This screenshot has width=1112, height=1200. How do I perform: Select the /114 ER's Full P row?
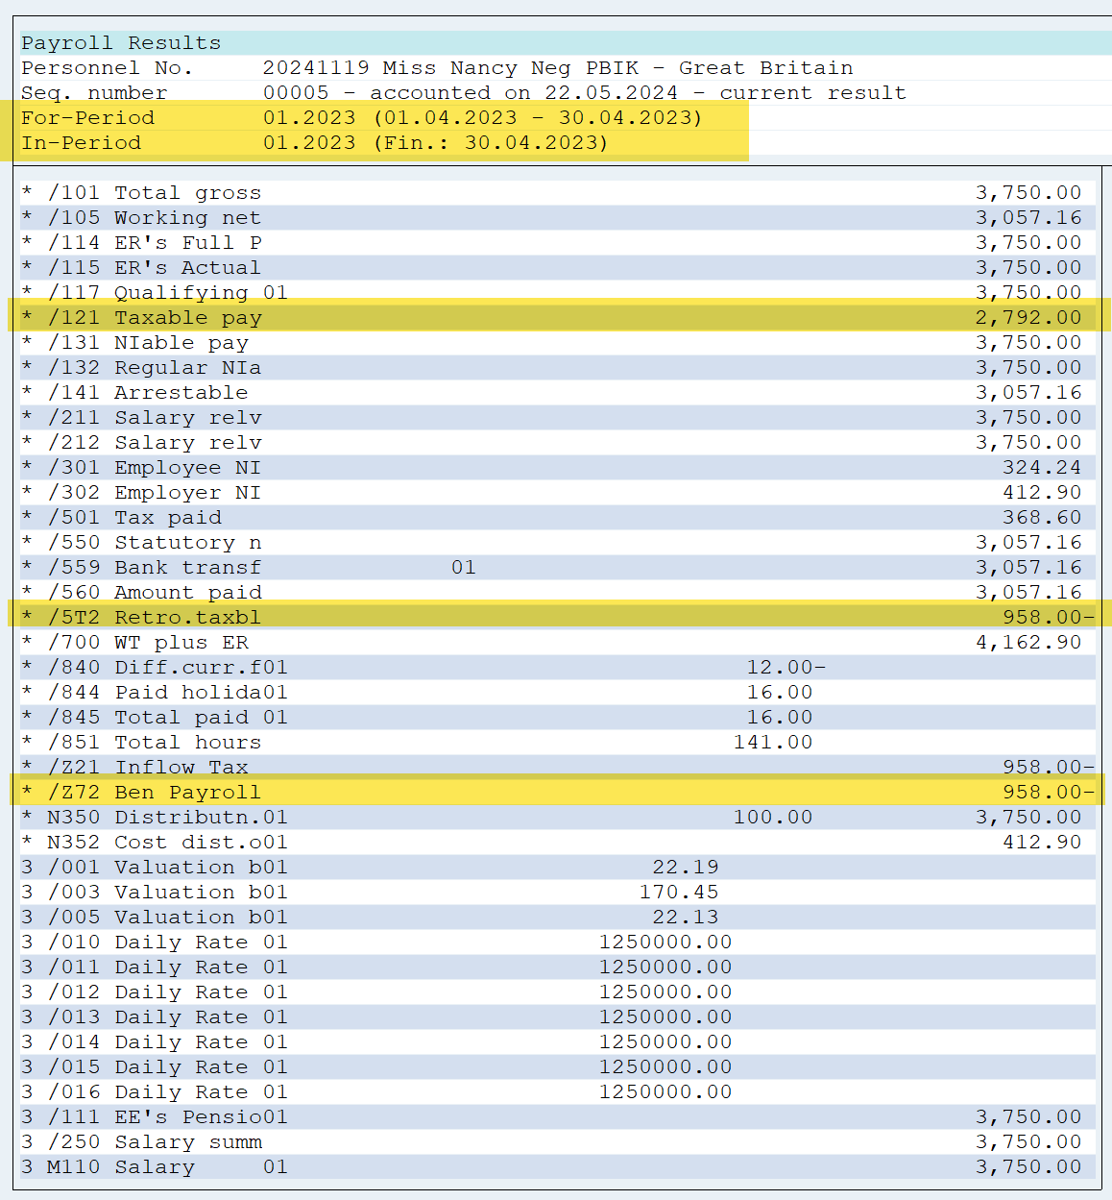[x=557, y=243]
